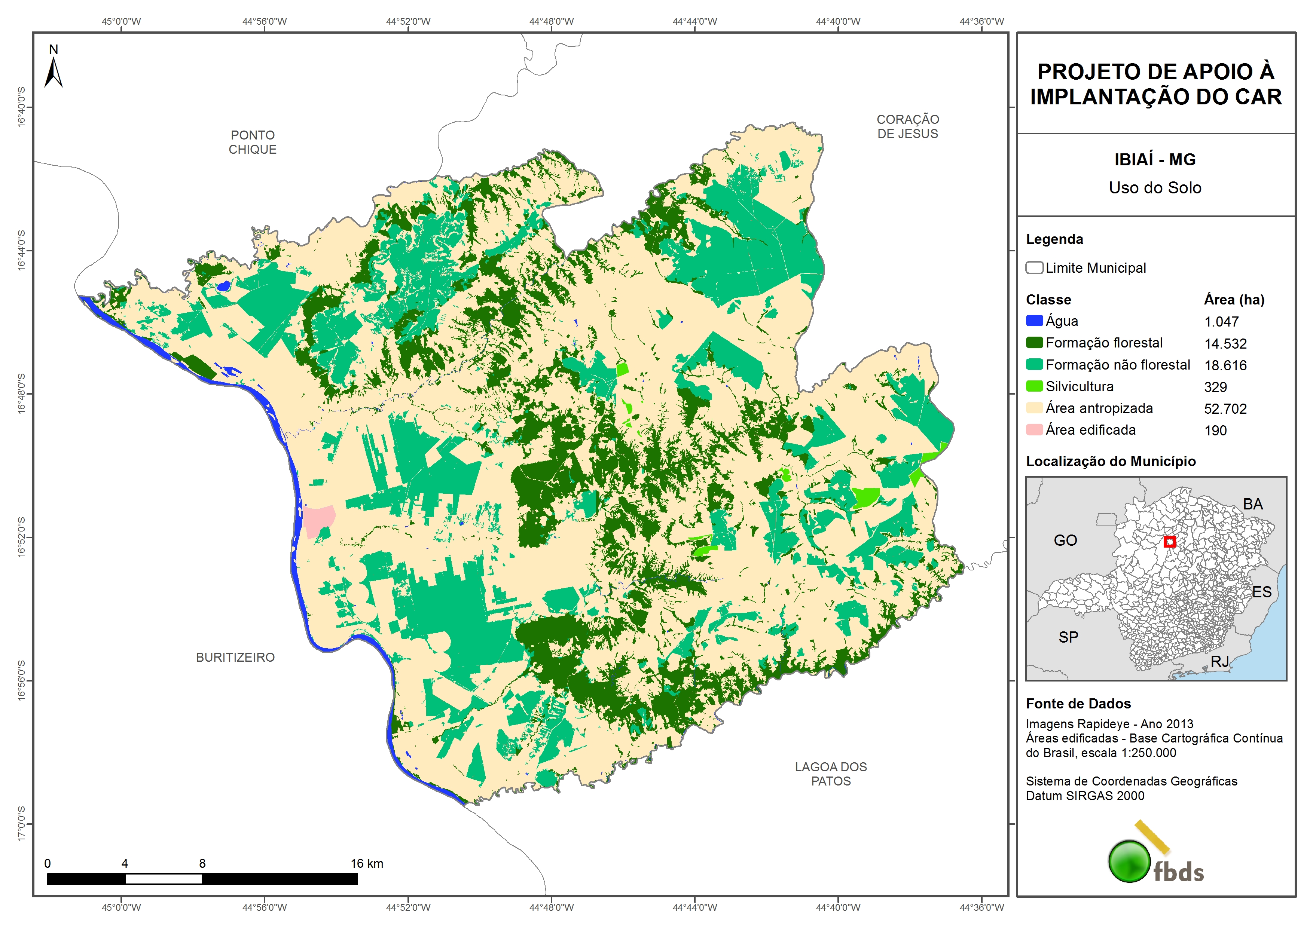Click the Minas Gerais inset map thumbnail
Screen dimensions: 1313x928
point(1156,578)
